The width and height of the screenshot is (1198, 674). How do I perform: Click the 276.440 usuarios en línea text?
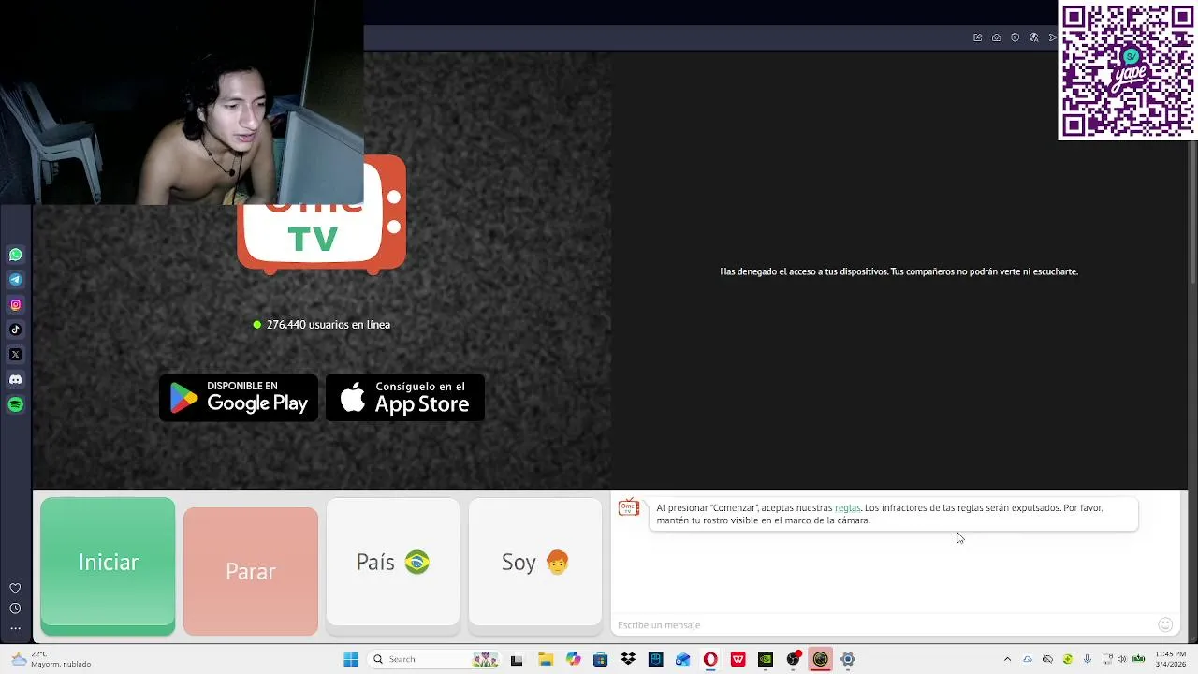pyautogui.click(x=328, y=324)
